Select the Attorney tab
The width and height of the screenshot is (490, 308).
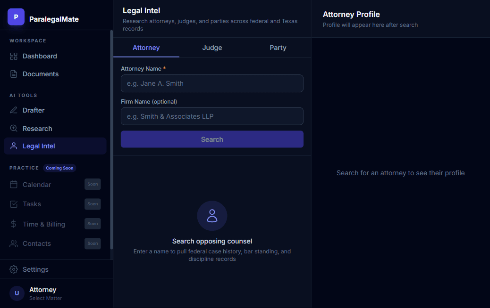tap(146, 48)
